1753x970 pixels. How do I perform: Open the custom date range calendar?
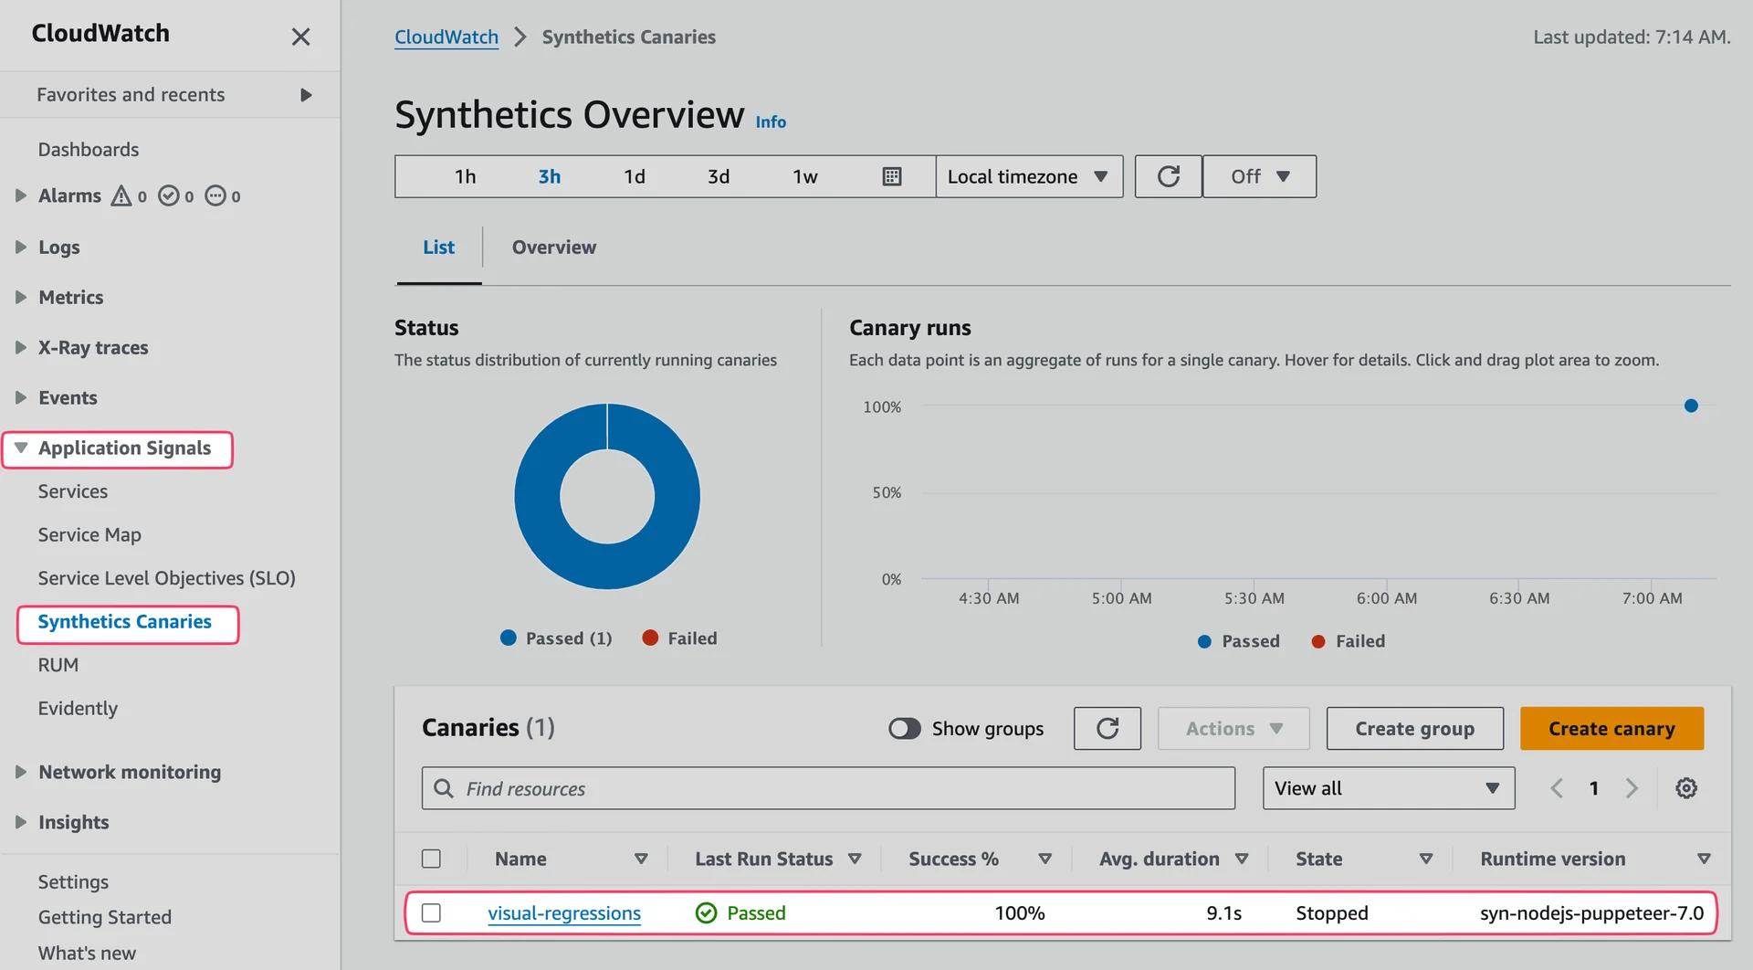pyautogui.click(x=892, y=176)
